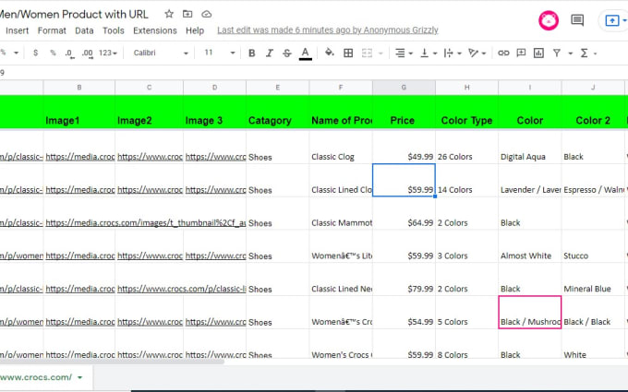
Task: Click the Almost White cell
Action: pyautogui.click(x=530, y=246)
